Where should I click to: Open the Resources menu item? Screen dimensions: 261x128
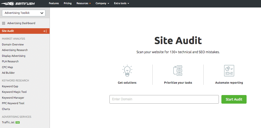point(82,3)
